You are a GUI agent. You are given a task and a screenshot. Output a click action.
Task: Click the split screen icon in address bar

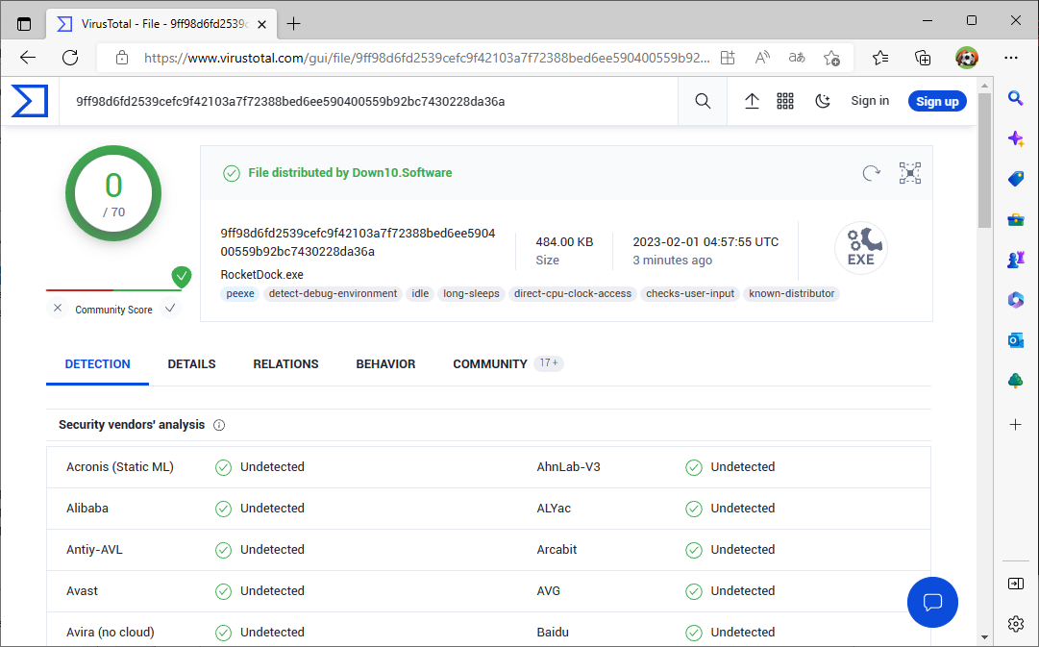728,58
